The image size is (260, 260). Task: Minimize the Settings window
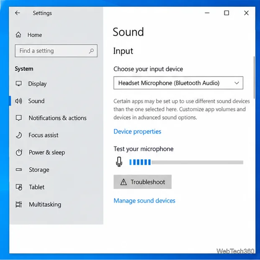click(207, 13)
